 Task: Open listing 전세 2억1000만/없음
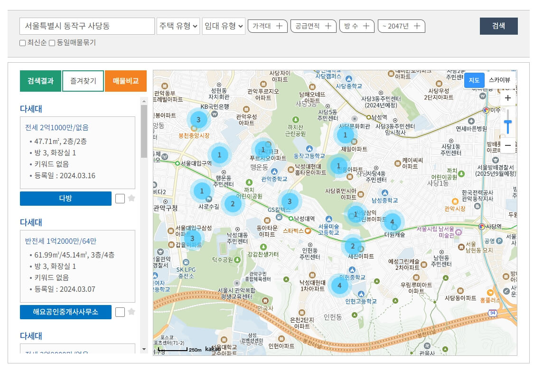click(57, 127)
